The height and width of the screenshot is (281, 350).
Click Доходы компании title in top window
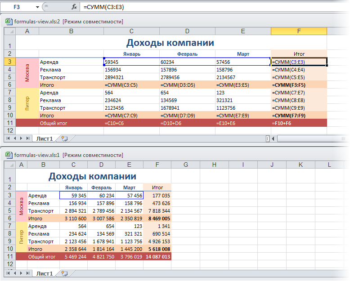point(170,43)
